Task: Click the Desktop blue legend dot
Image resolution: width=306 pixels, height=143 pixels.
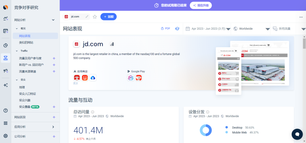Action: [226, 127]
